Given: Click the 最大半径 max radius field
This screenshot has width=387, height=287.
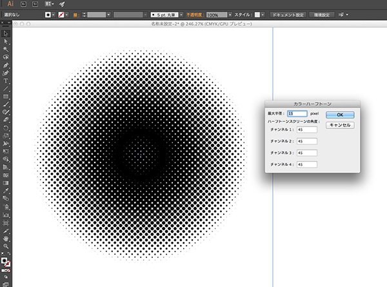Looking at the screenshot, I should [x=298, y=114].
